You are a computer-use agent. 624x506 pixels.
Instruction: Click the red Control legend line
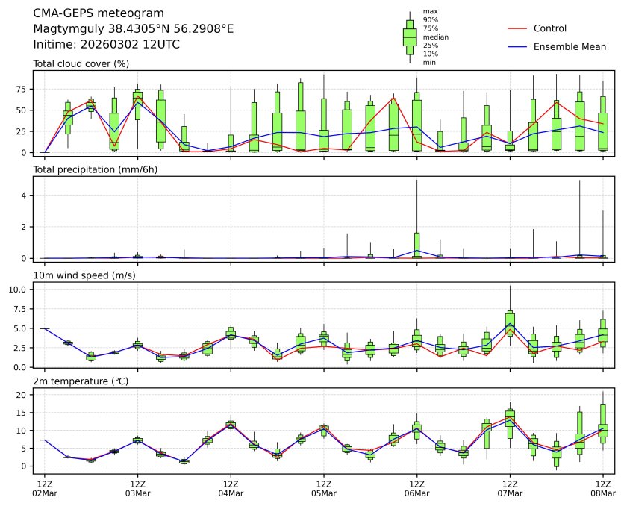tap(517, 28)
